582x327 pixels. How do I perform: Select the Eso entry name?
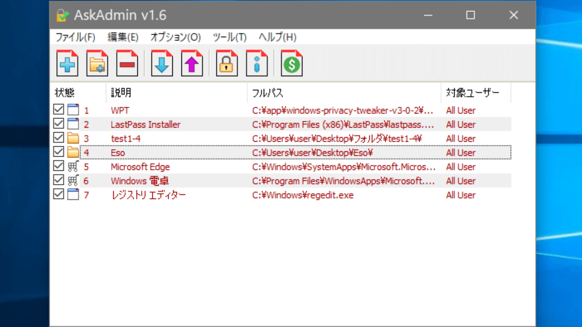[118, 153]
